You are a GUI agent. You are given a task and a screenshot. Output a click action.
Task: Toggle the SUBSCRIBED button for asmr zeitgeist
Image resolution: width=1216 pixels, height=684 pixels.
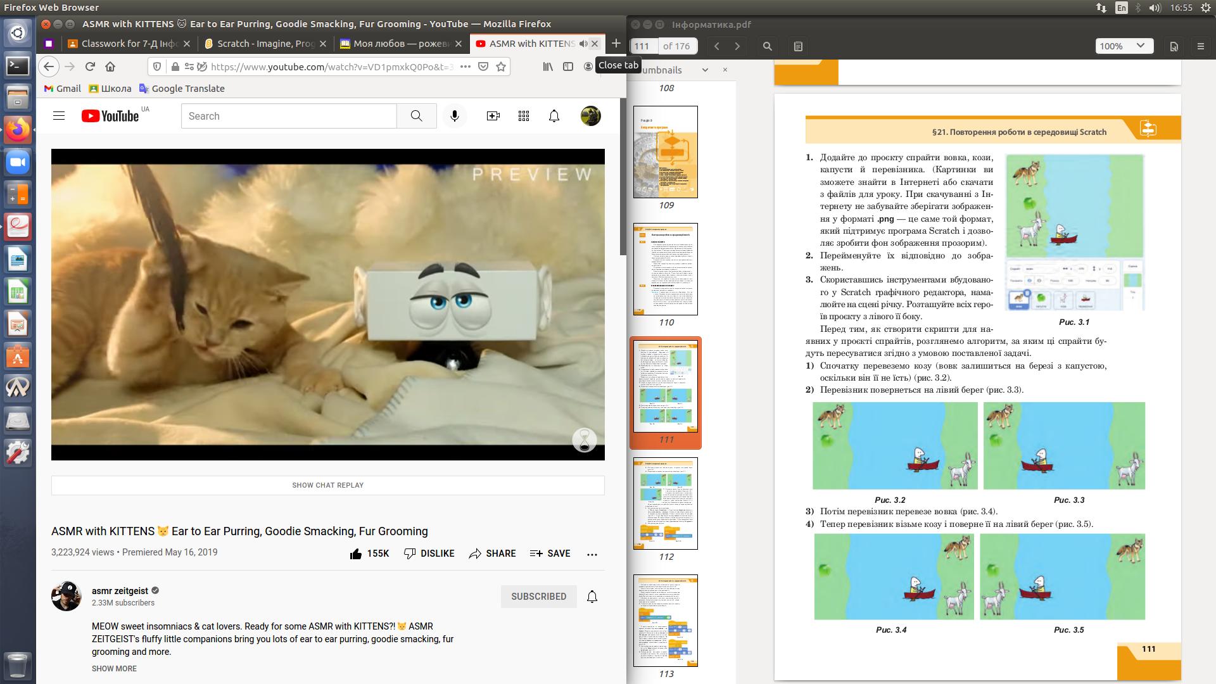tap(538, 597)
